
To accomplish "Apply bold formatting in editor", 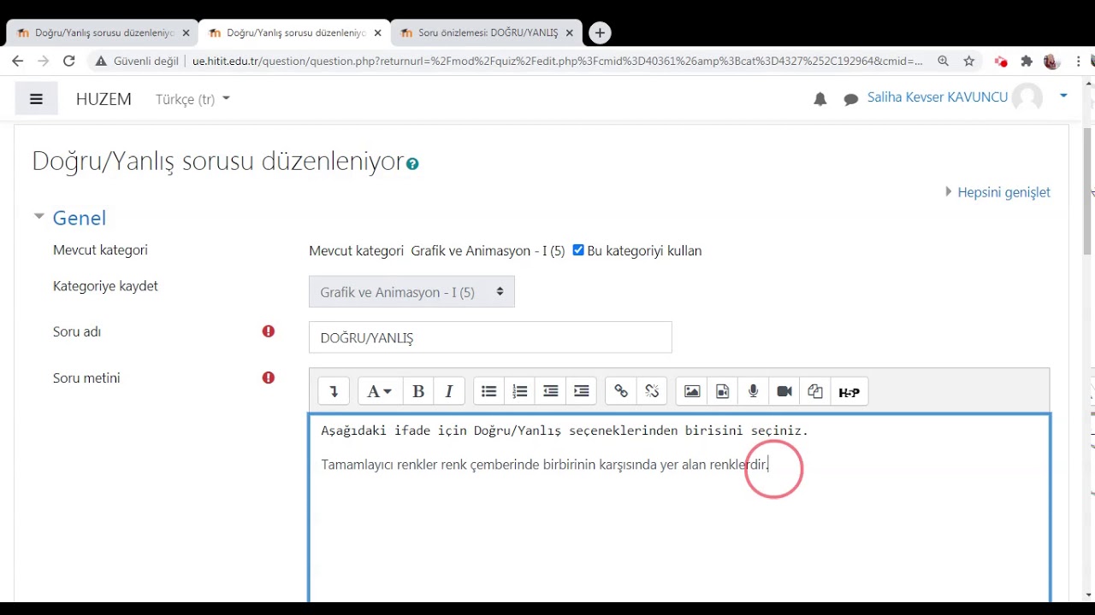I will 418,391.
